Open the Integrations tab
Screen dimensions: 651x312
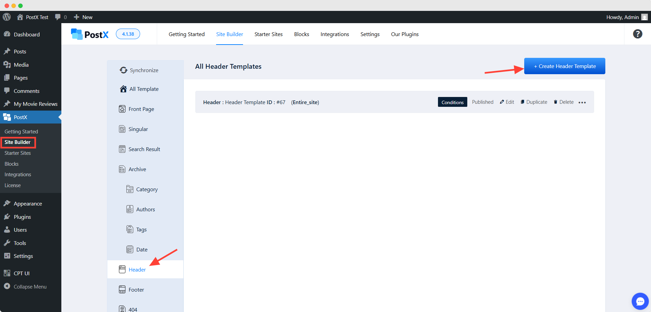334,34
